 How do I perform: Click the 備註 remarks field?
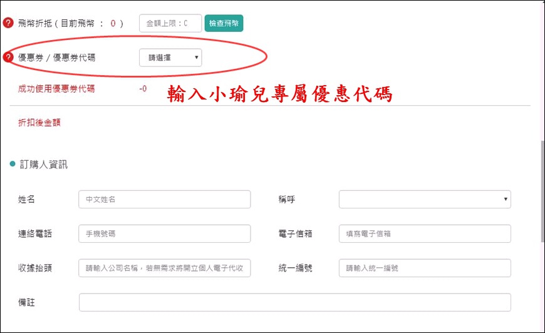coord(295,302)
